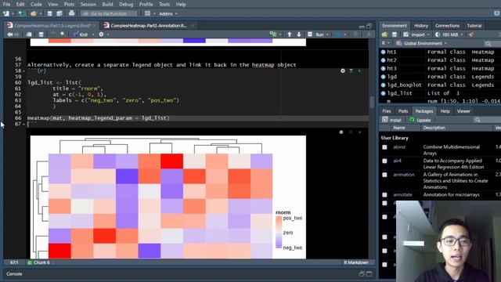Show document in new window icon
The height and width of the screenshot is (282, 501).
click(x=29, y=34)
